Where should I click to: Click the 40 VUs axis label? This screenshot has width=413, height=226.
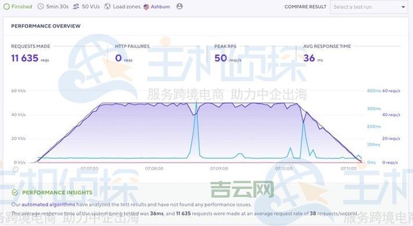click(19, 115)
